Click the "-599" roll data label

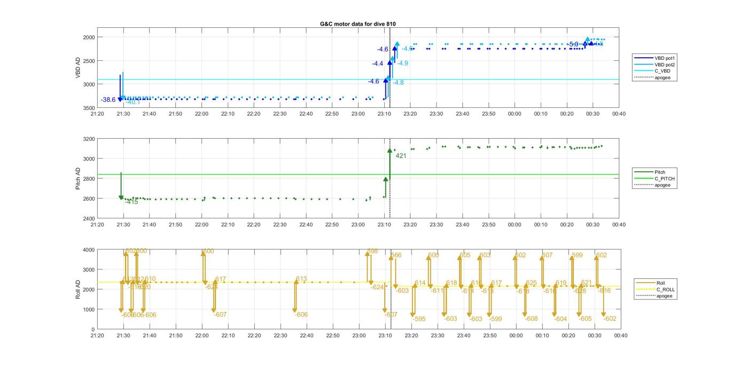(495, 319)
